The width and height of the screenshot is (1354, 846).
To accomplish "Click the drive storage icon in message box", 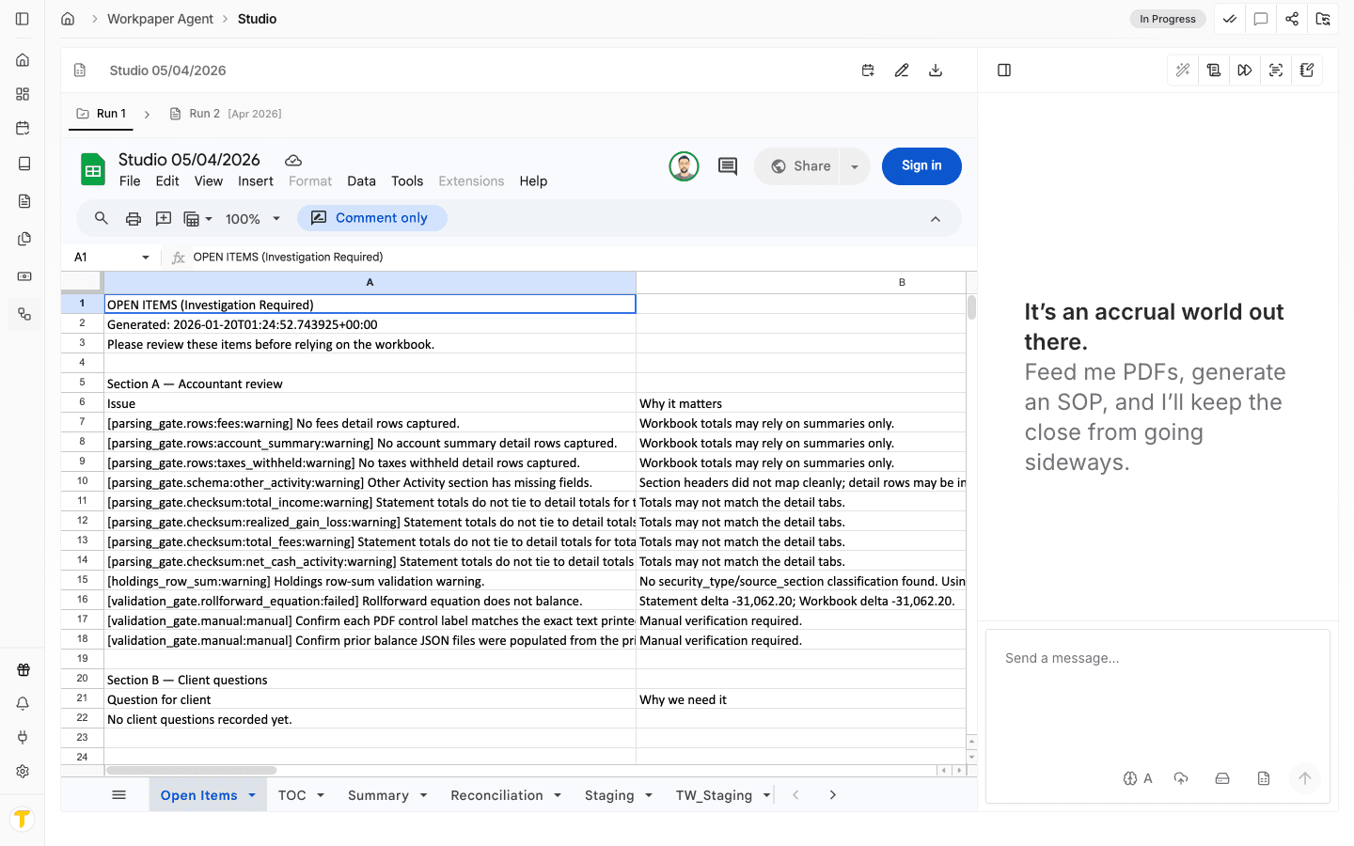I will [1222, 778].
